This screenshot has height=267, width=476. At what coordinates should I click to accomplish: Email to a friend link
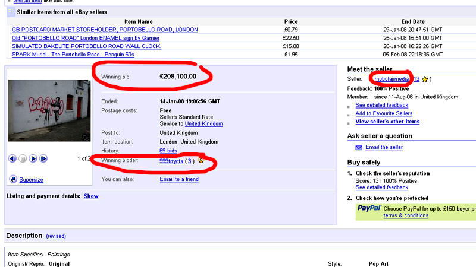(179, 179)
